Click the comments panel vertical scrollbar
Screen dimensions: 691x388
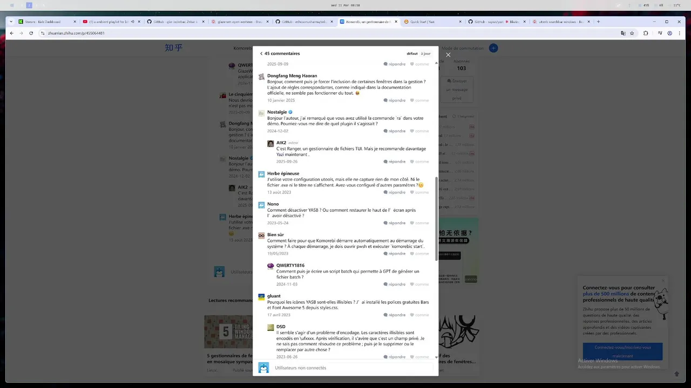tap(436, 218)
